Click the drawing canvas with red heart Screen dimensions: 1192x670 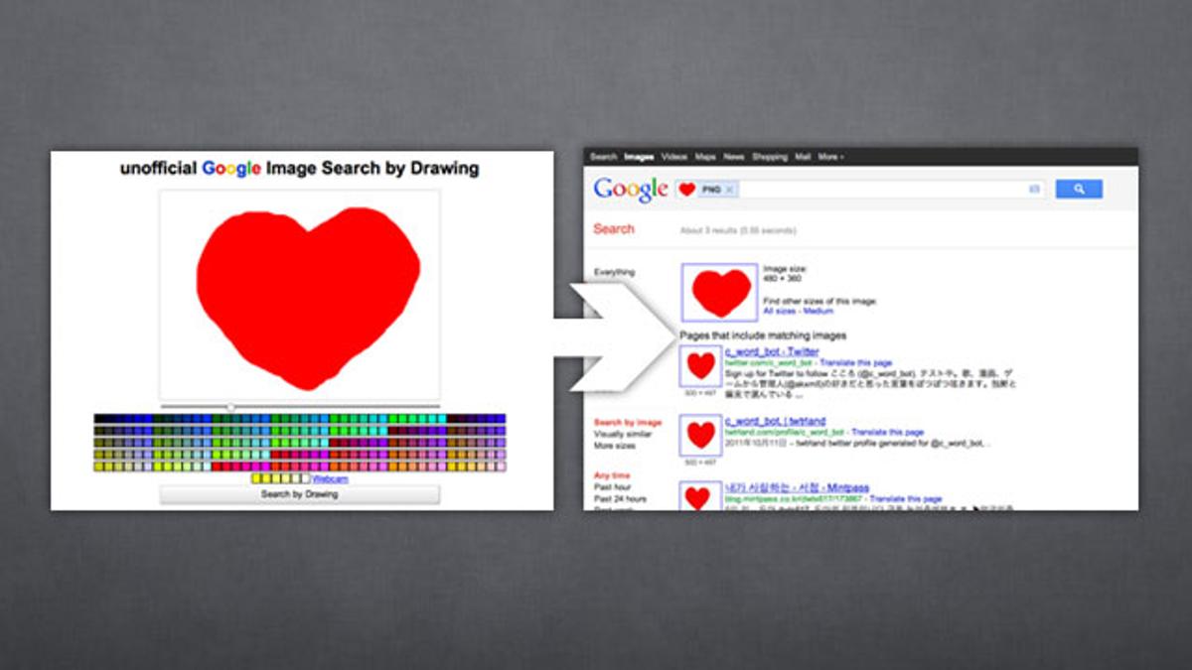[299, 295]
